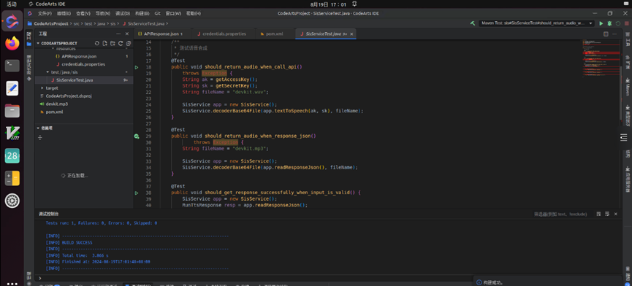Viewport: 632px width, 286px height.
Task: Select CodeArtsProject.dsproj in the file tree
Action: (69, 96)
